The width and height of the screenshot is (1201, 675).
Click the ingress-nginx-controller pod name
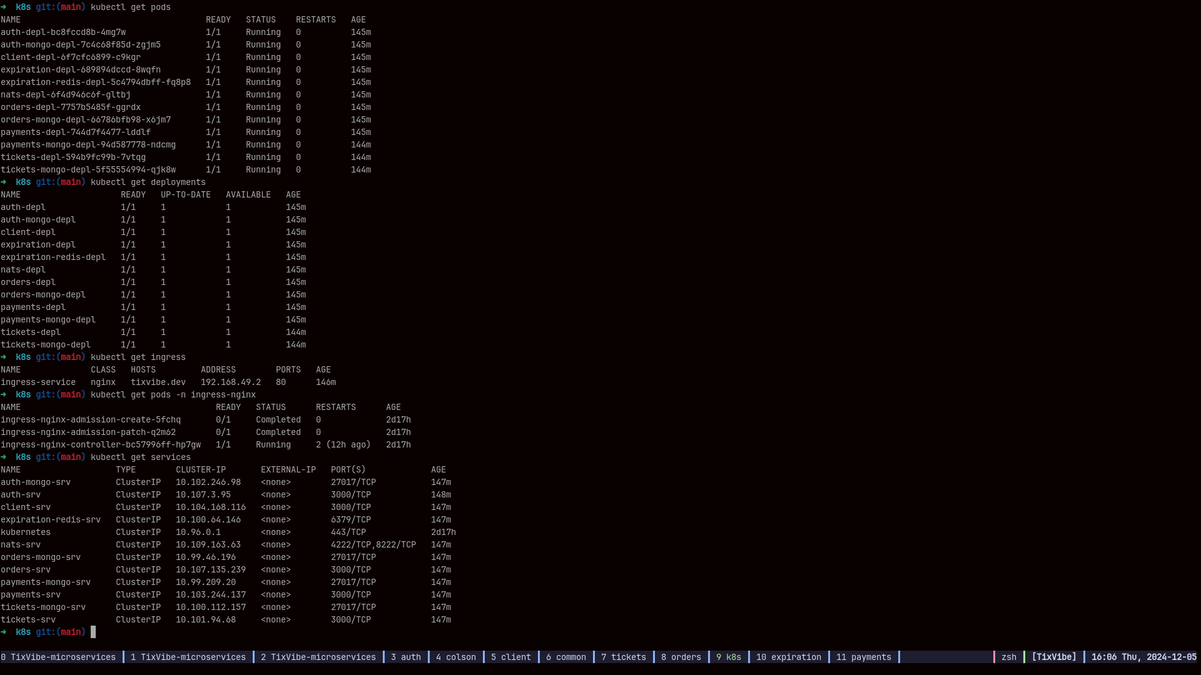[100, 444]
